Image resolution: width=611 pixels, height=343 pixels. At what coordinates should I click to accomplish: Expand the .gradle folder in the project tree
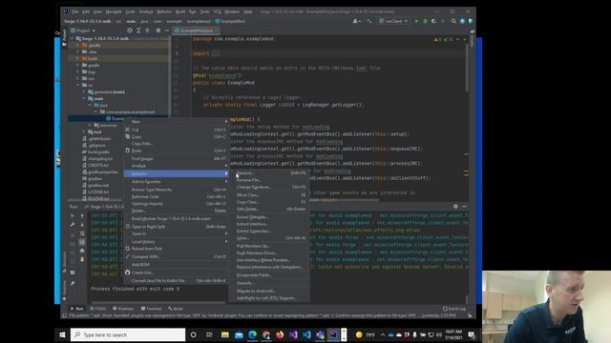coord(78,45)
